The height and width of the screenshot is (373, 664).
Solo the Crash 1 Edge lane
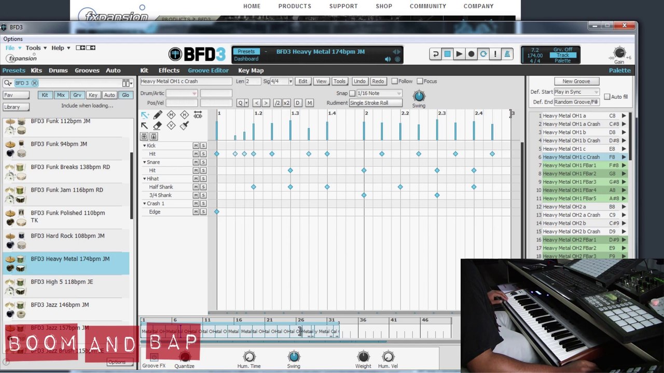coord(203,212)
